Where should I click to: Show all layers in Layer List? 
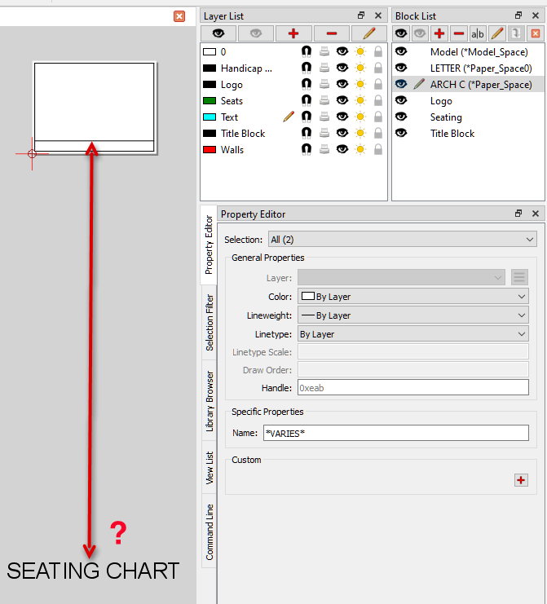click(218, 33)
